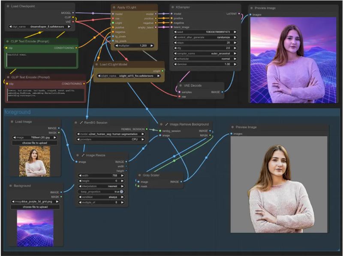Click the foreground group title
The width and height of the screenshot is (343, 256).
pyautogui.click(x=17, y=112)
